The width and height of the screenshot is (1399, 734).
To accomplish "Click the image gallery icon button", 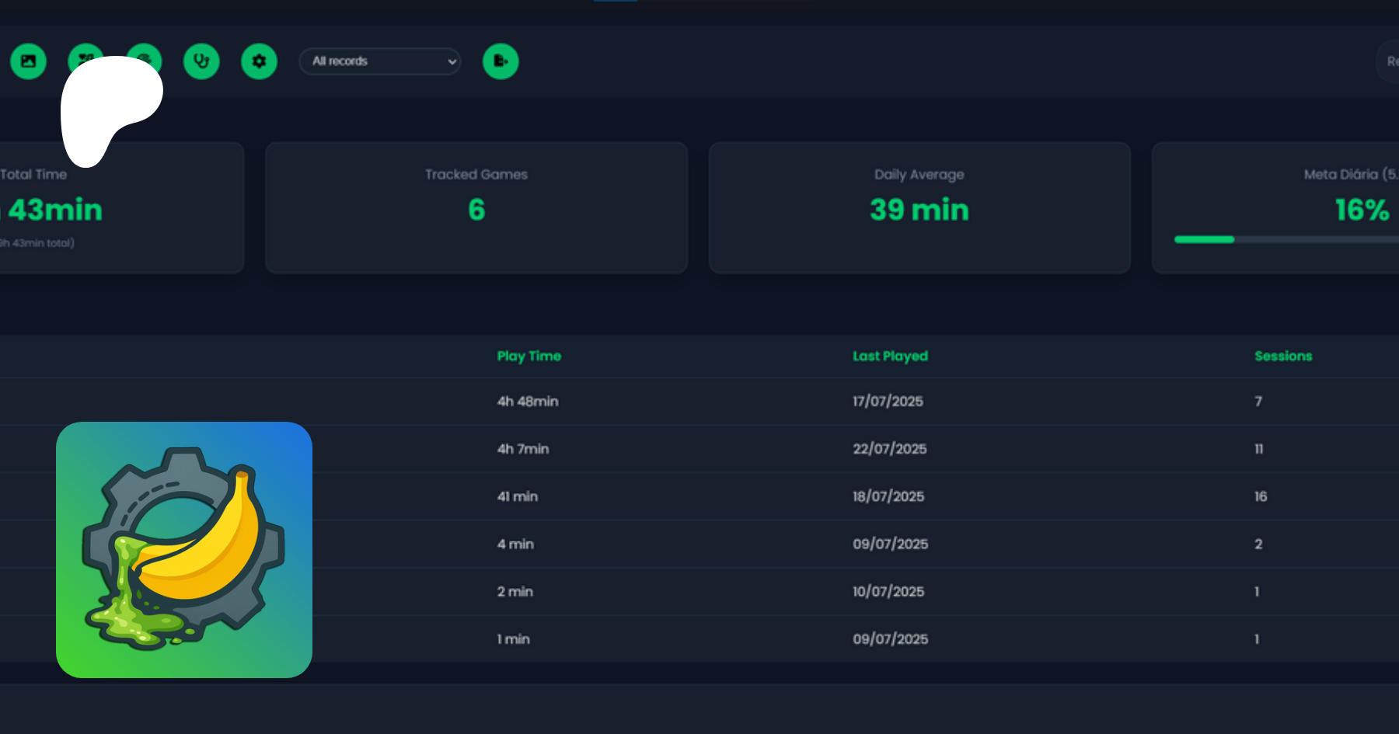I will coord(29,61).
